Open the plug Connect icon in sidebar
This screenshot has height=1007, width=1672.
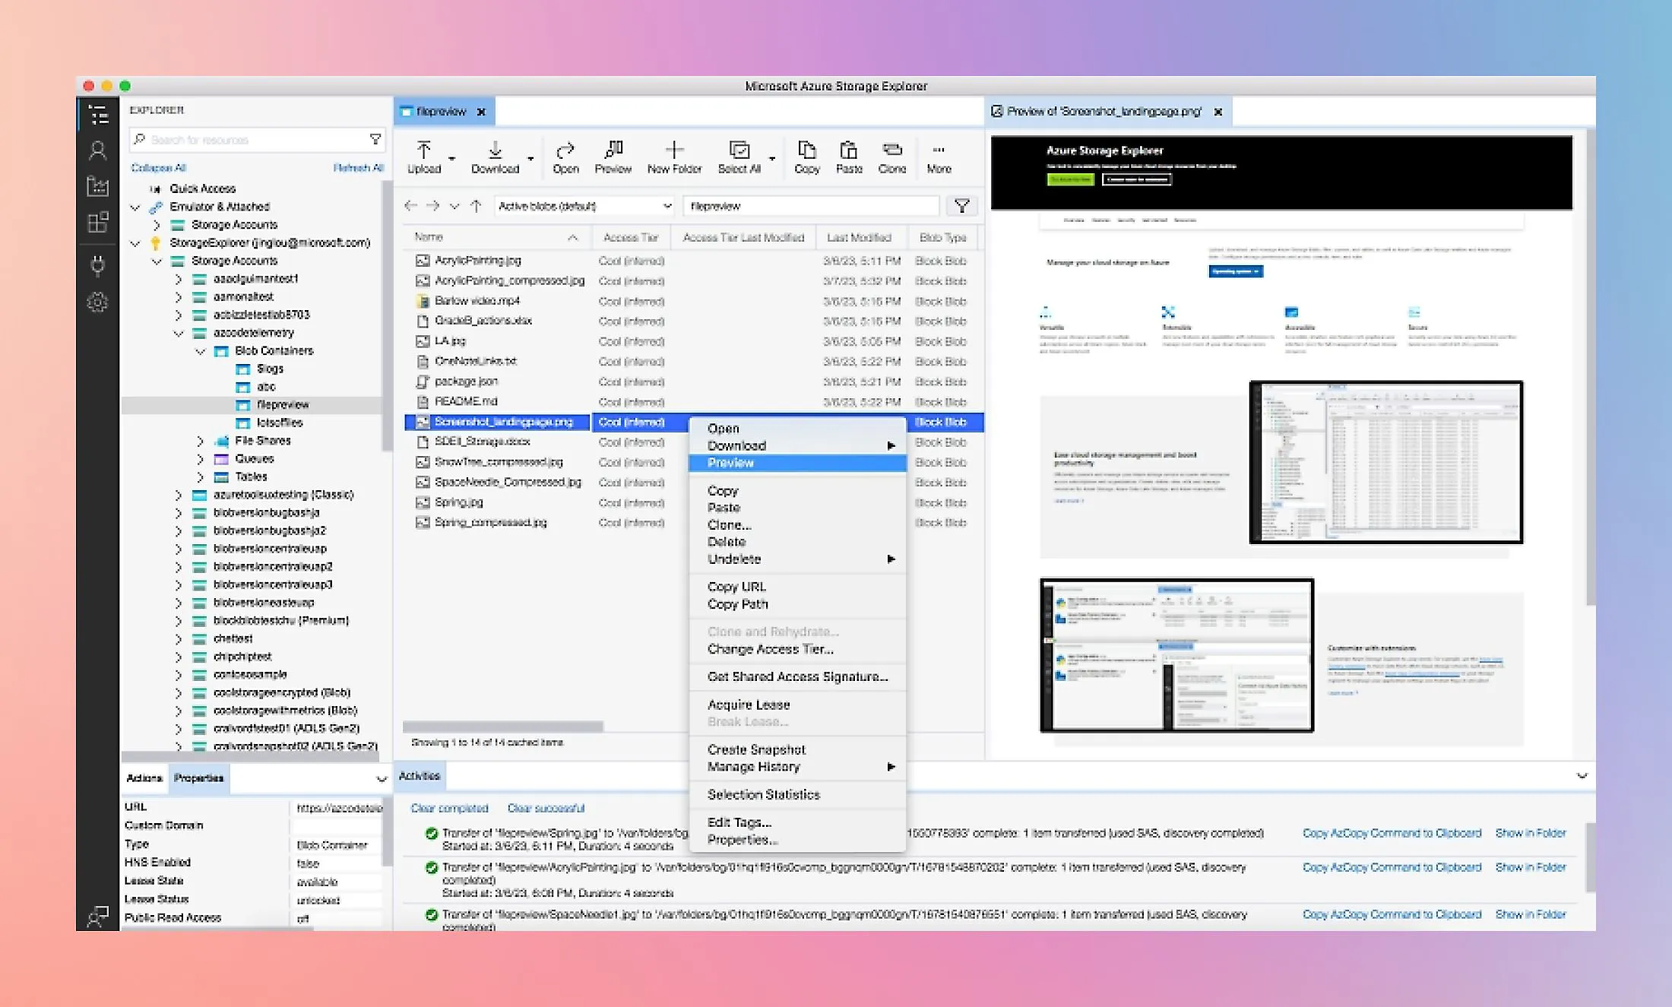click(98, 264)
